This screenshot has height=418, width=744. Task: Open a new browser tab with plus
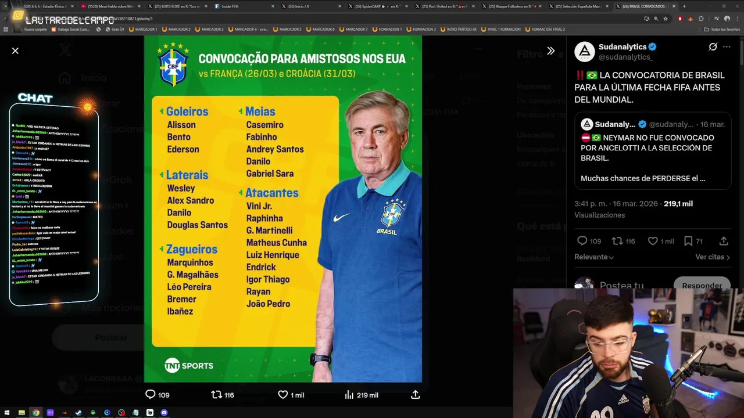(x=684, y=6)
